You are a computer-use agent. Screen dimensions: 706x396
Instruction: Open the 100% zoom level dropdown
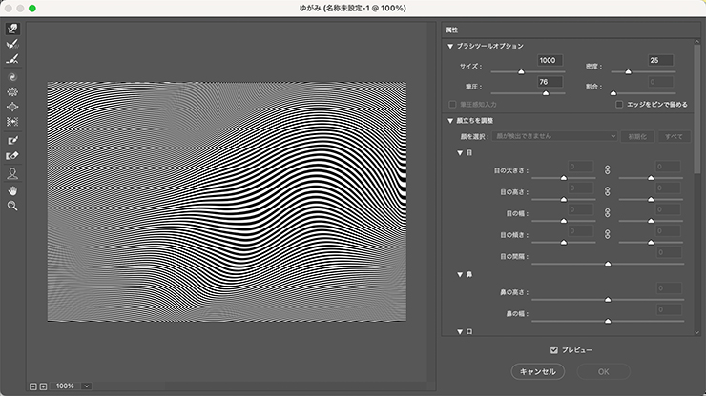(x=87, y=386)
